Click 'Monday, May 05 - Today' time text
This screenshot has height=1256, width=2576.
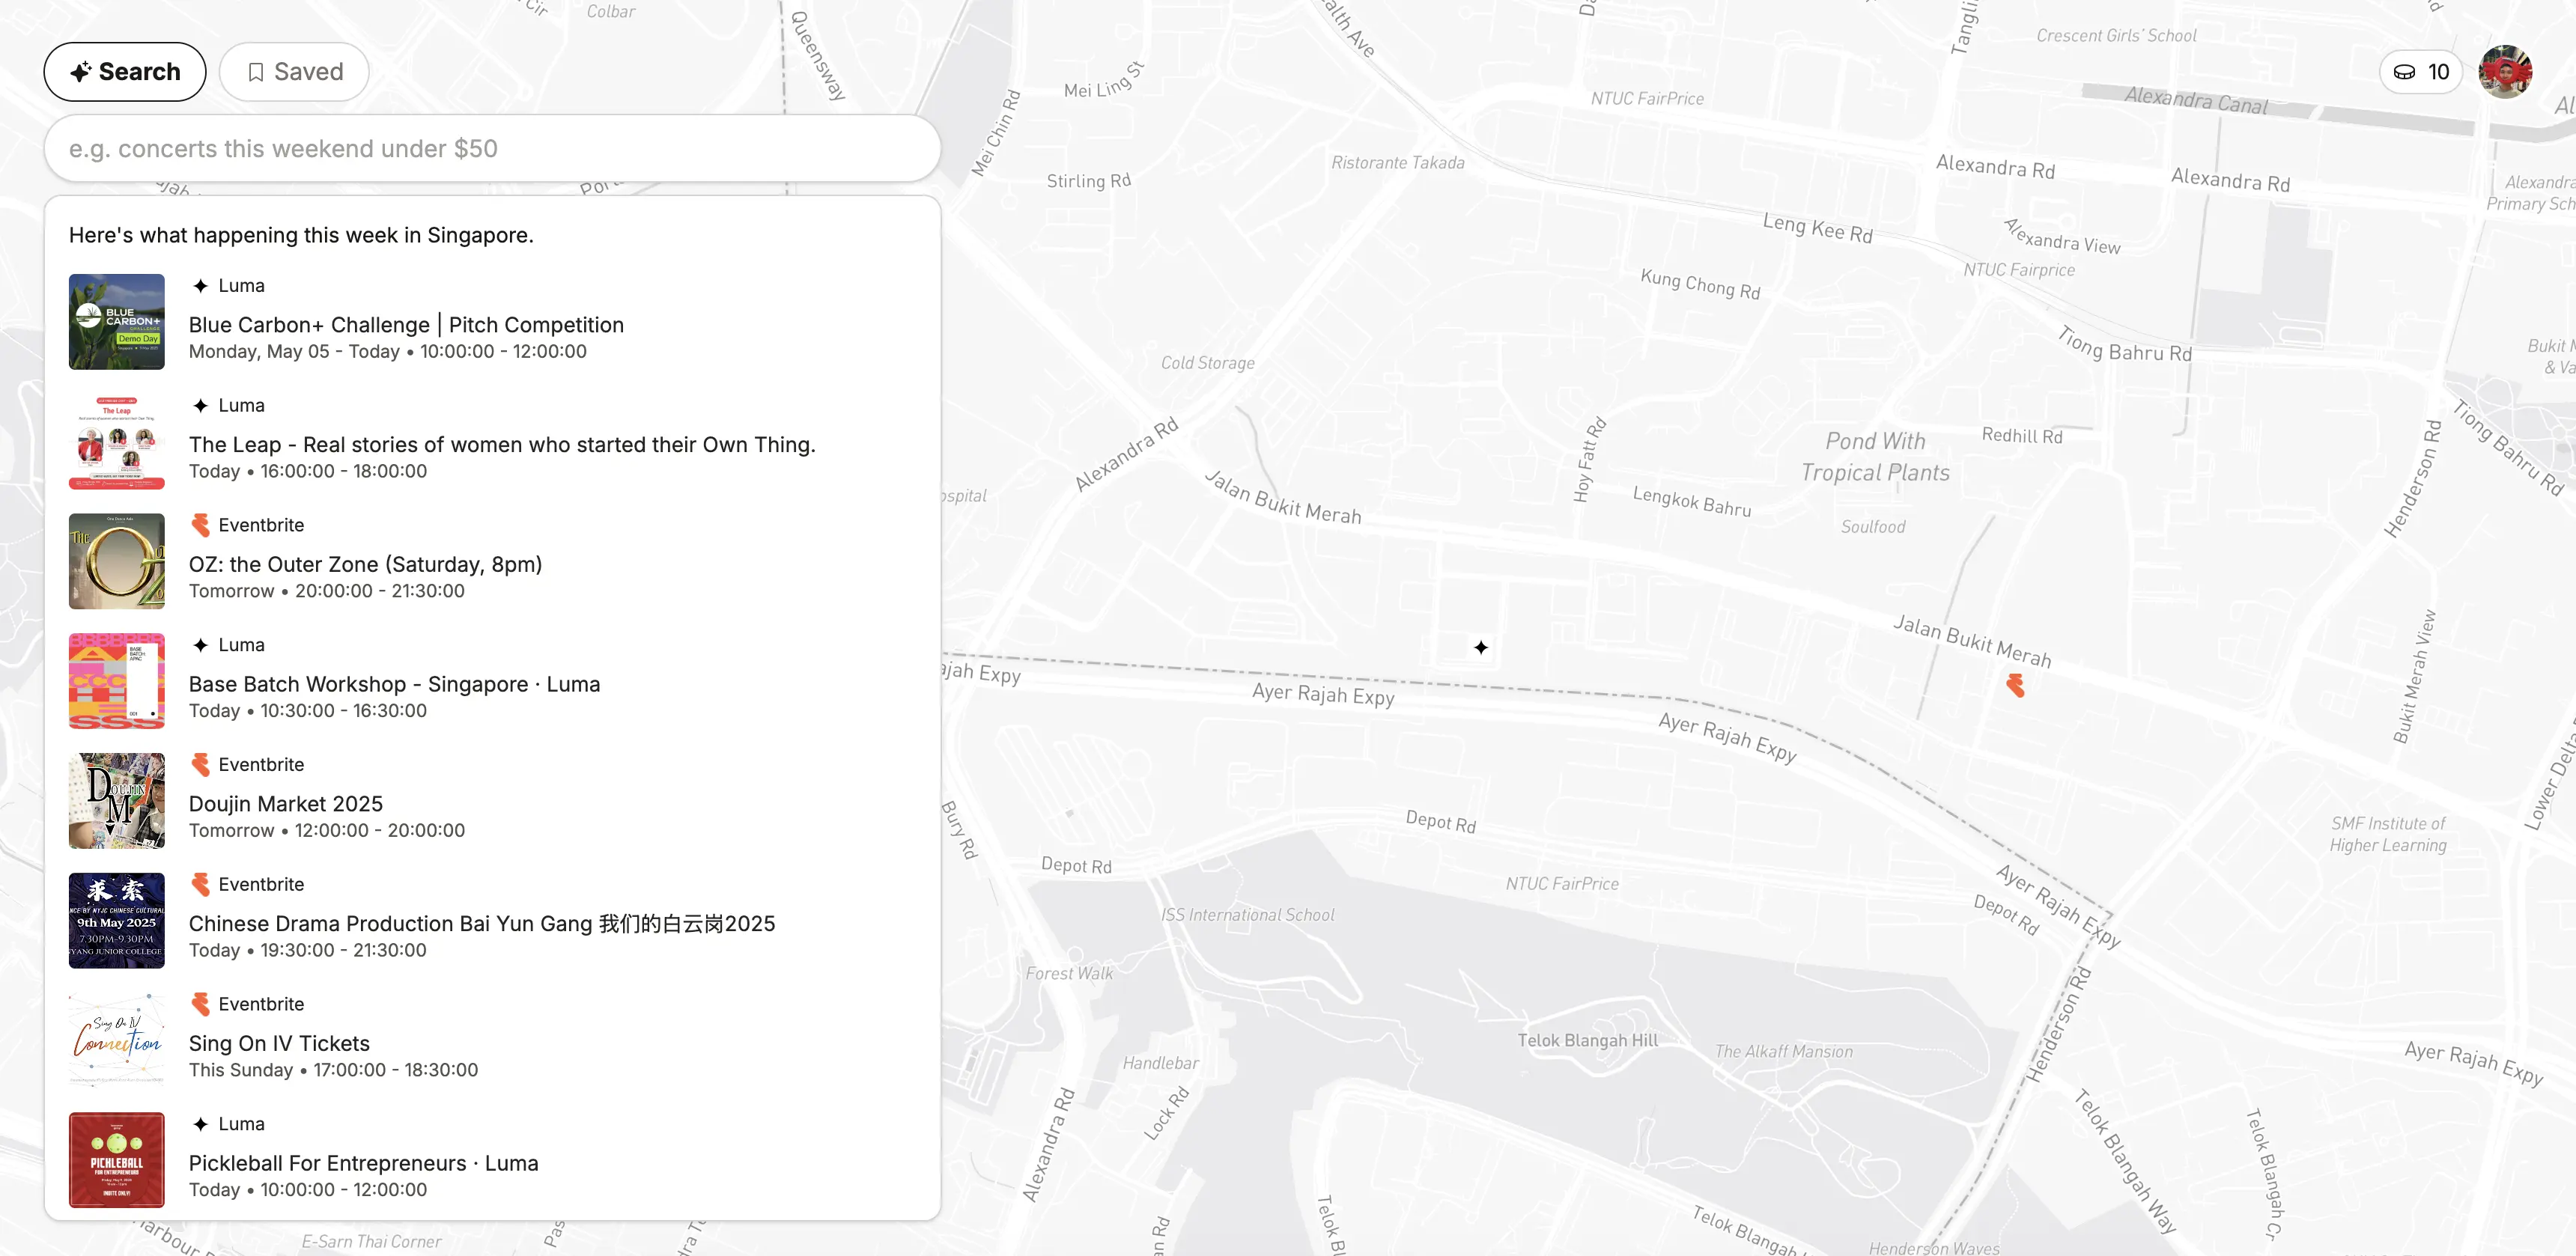click(x=294, y=352)
